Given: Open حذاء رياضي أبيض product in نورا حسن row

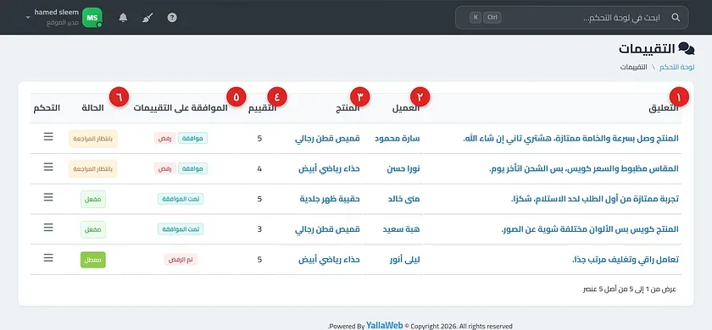Looking at the screenshot, I should [x=329, y=169].
